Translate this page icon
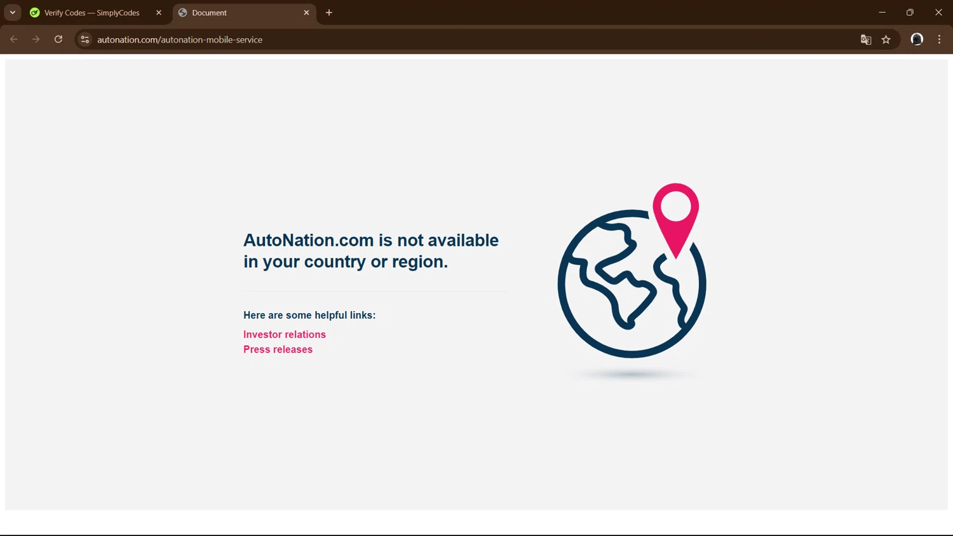Image resolution: width=953 pixels, height=536 pixels. point(866,39)
